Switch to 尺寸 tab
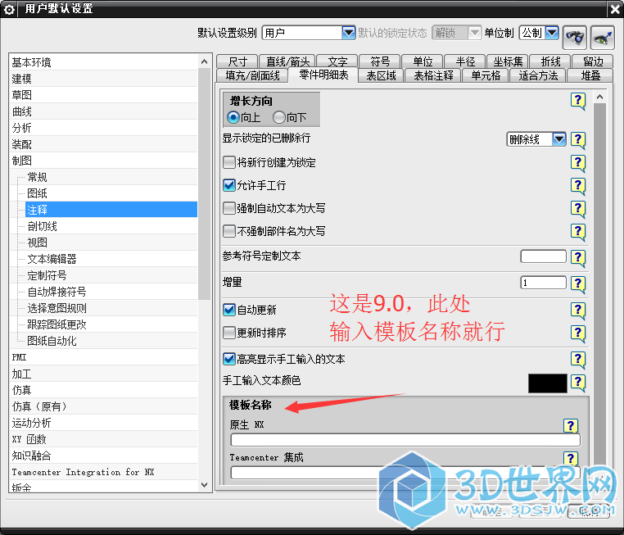Image resolution: width=624 pixels, height=535 pixels. click(237, 61)
